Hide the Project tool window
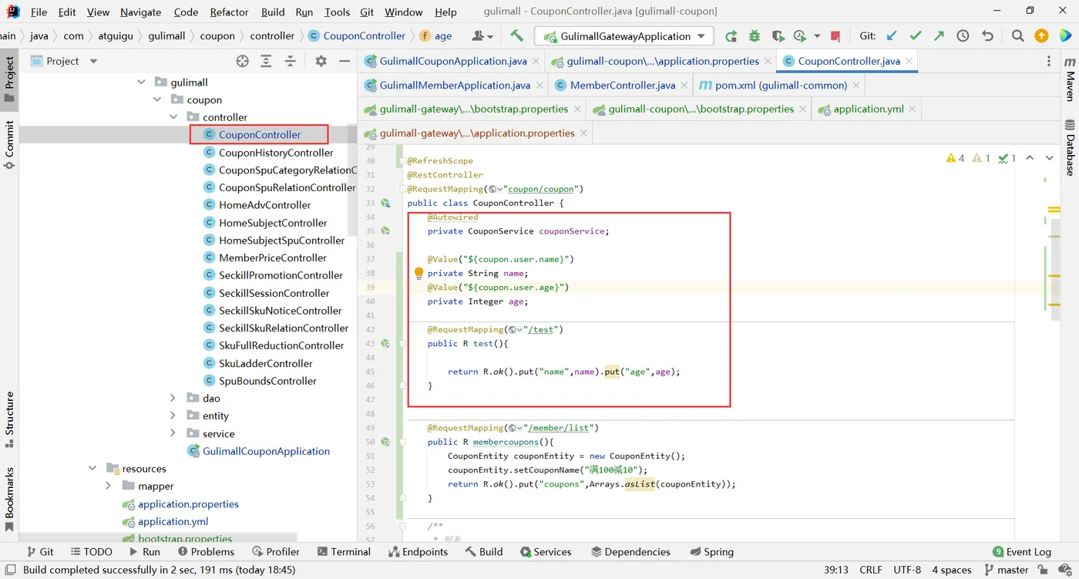The width and height of the screenshot is (1079, 579). coord(345,61)
